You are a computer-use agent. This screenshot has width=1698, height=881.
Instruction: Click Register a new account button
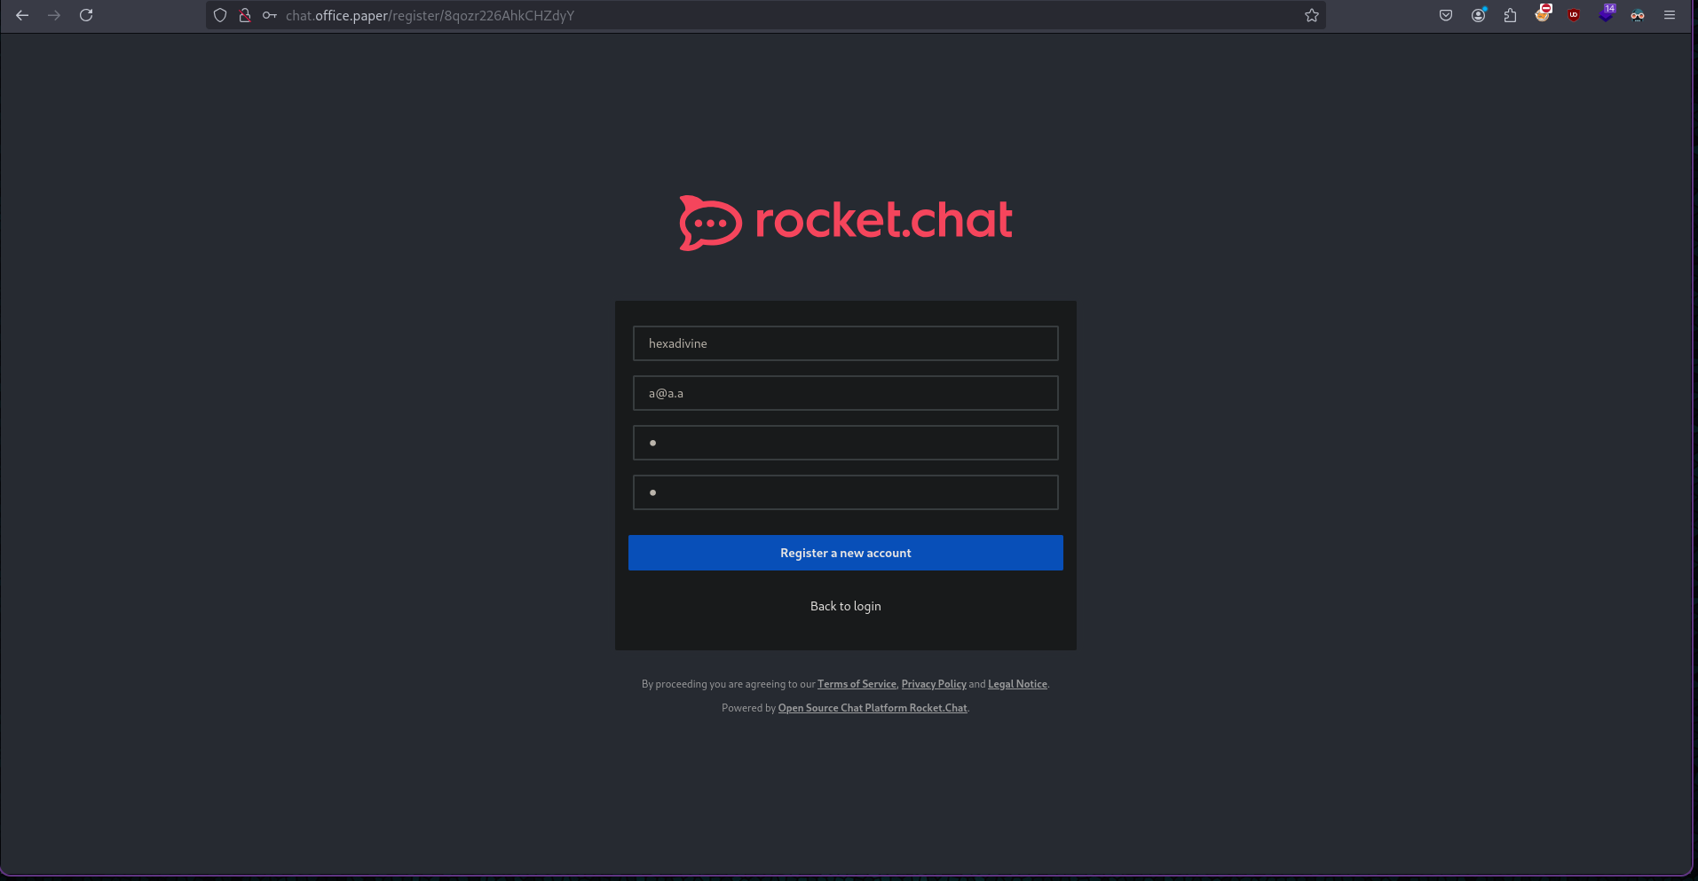[x=846, y=553]
